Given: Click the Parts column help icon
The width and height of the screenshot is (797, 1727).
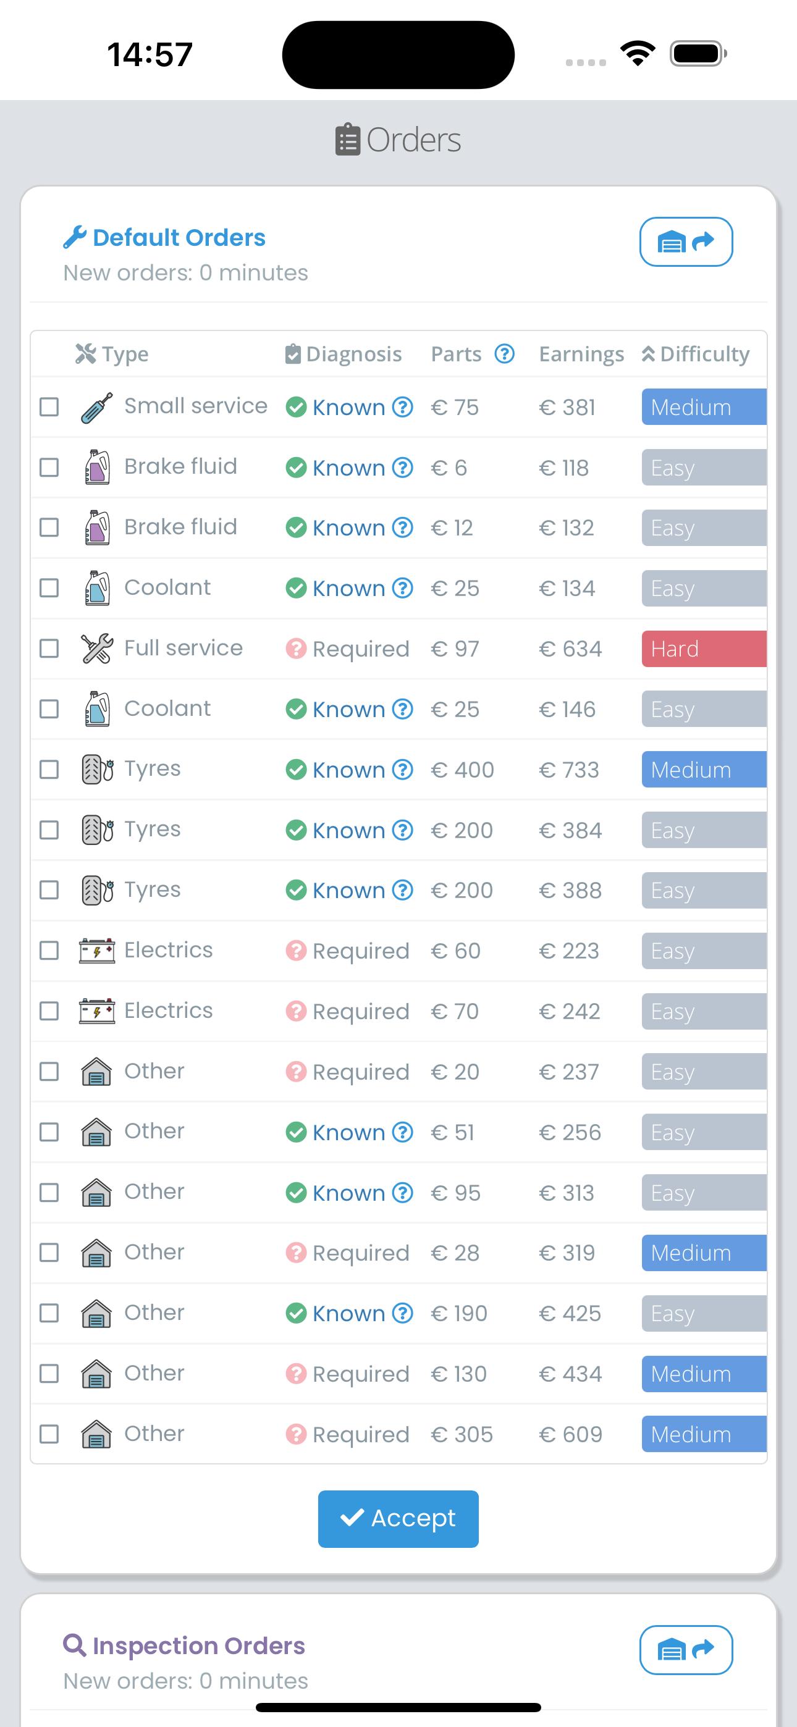Looking at the screenshot, I should tap(505, 353).
